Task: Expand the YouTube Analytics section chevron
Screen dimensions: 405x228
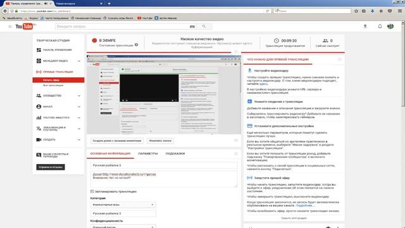Action: click(79, 118)
